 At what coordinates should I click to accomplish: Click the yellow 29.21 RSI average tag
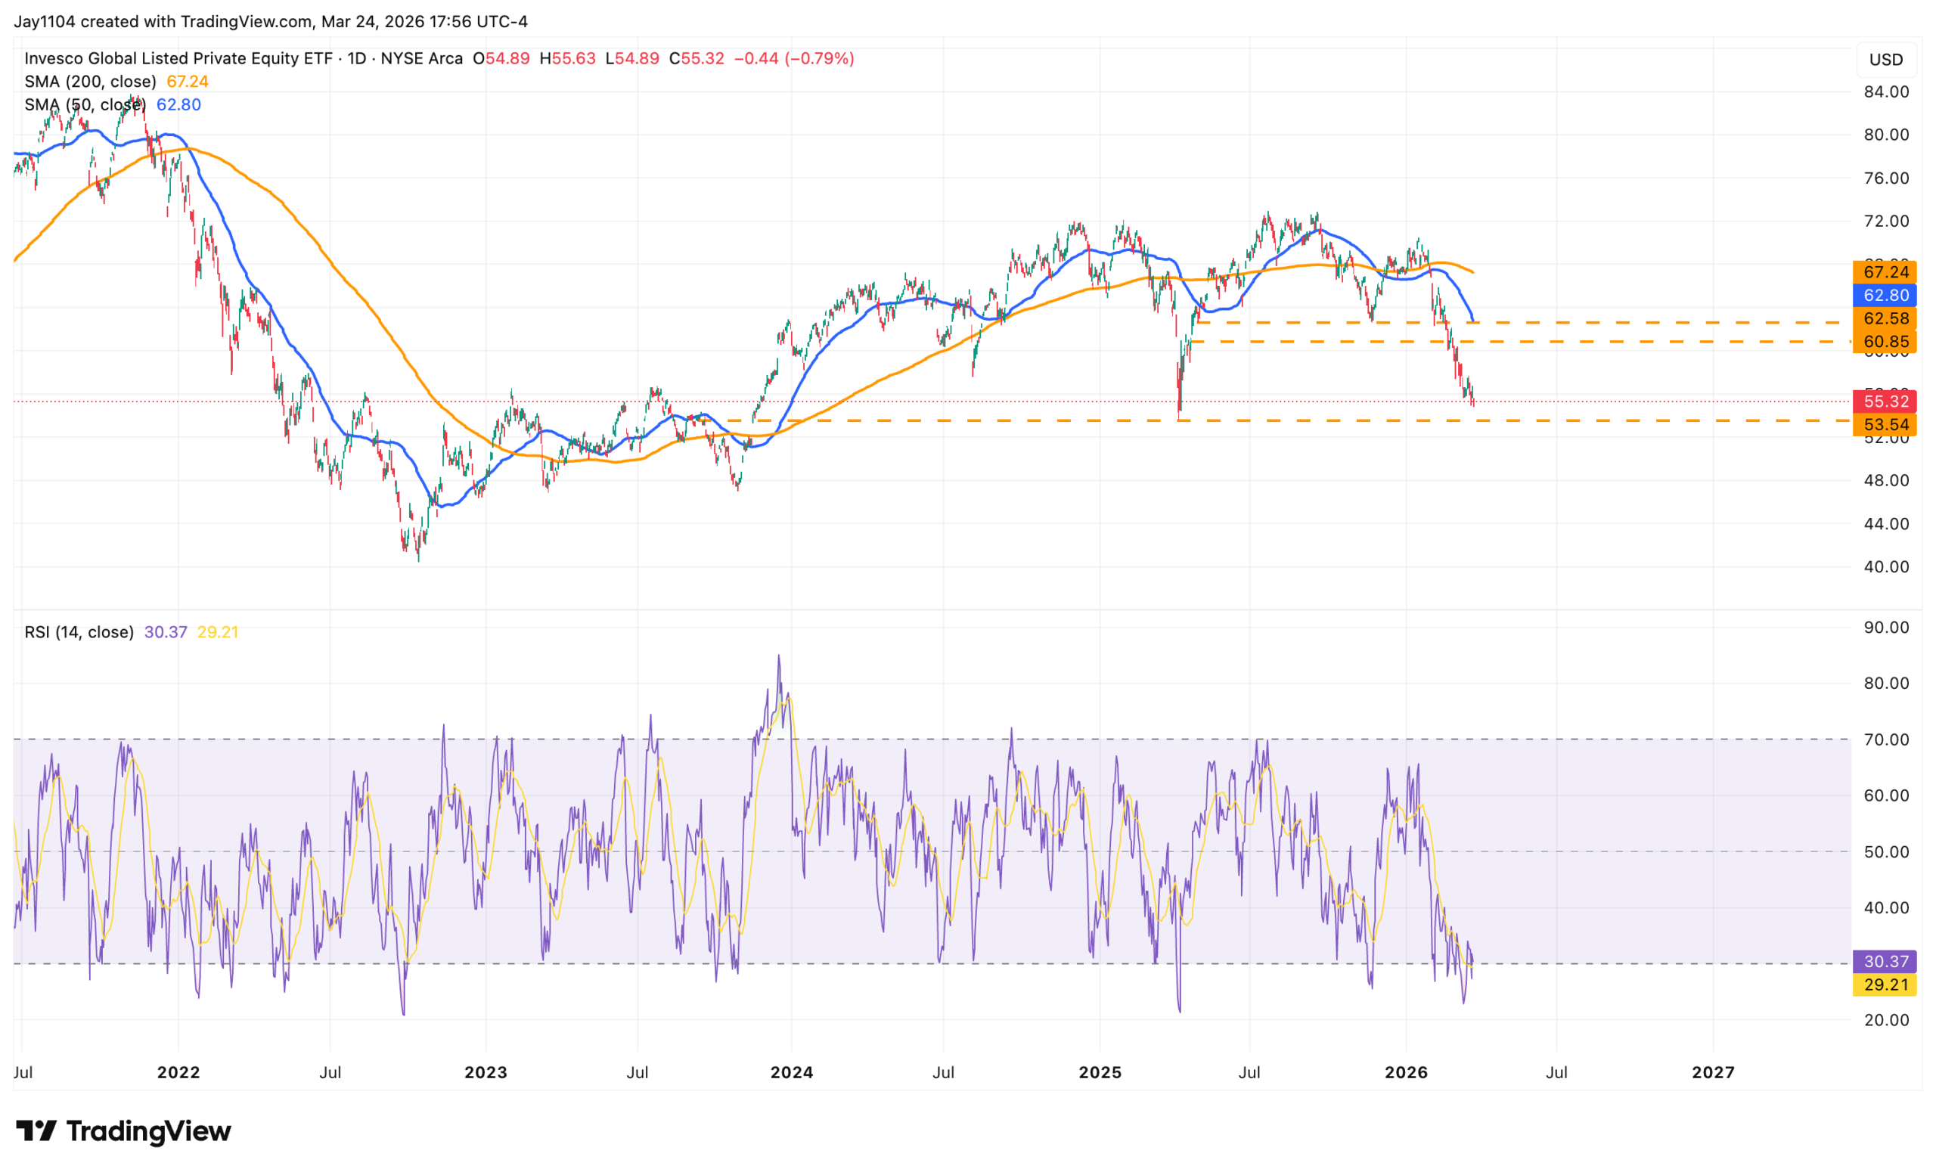coord(1885,984)
